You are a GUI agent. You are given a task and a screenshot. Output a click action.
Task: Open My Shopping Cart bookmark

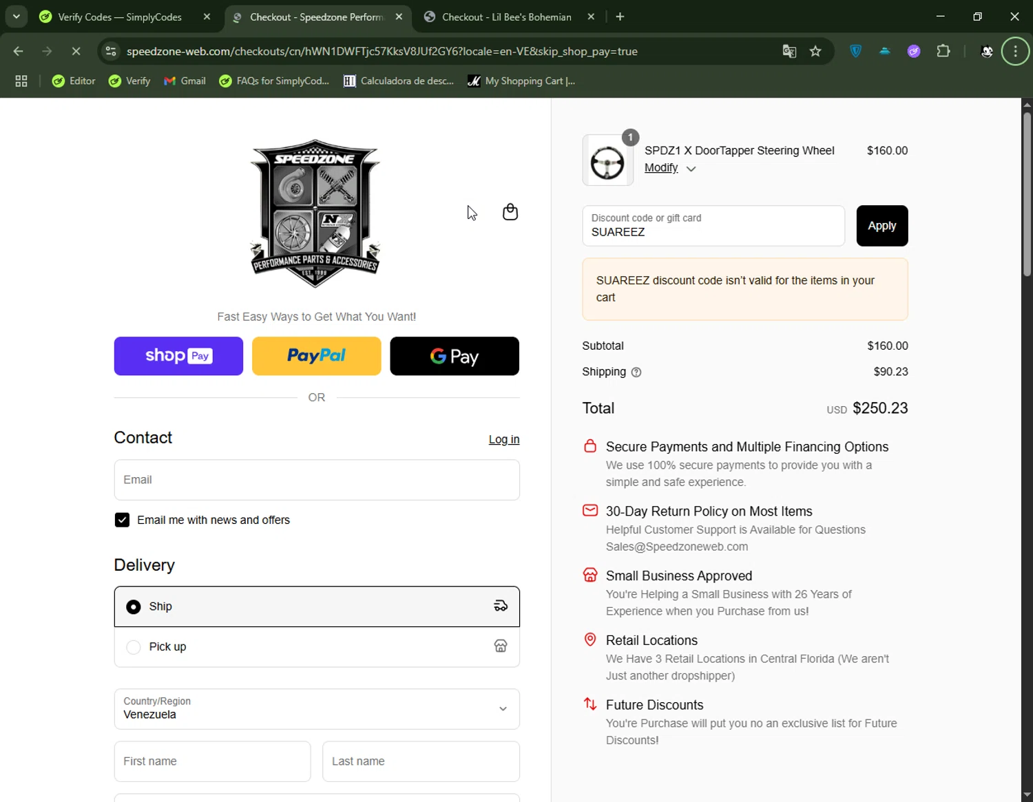click(x=521, y=81)
